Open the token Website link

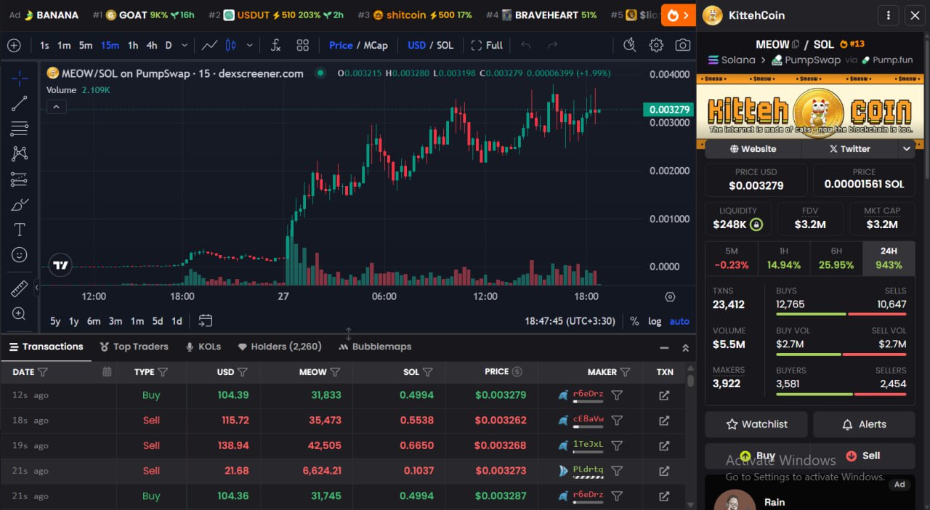[753, 148]
